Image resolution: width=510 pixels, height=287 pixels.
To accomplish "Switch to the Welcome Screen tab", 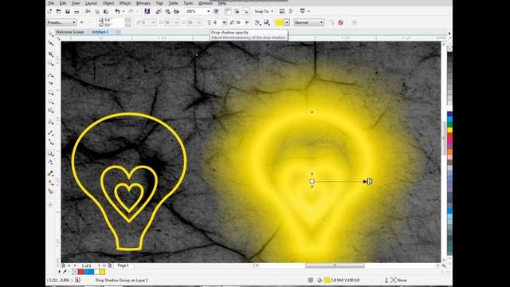I will 70,32.
